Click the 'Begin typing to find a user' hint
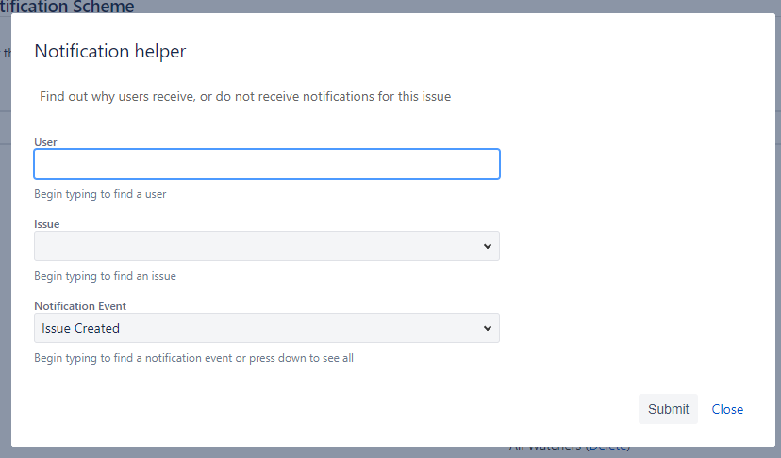Viewport: 781px width, 458px height. point(100,194)
